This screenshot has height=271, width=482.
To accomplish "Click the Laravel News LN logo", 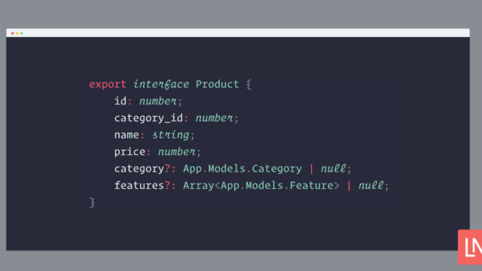I will tap(470, 247).
